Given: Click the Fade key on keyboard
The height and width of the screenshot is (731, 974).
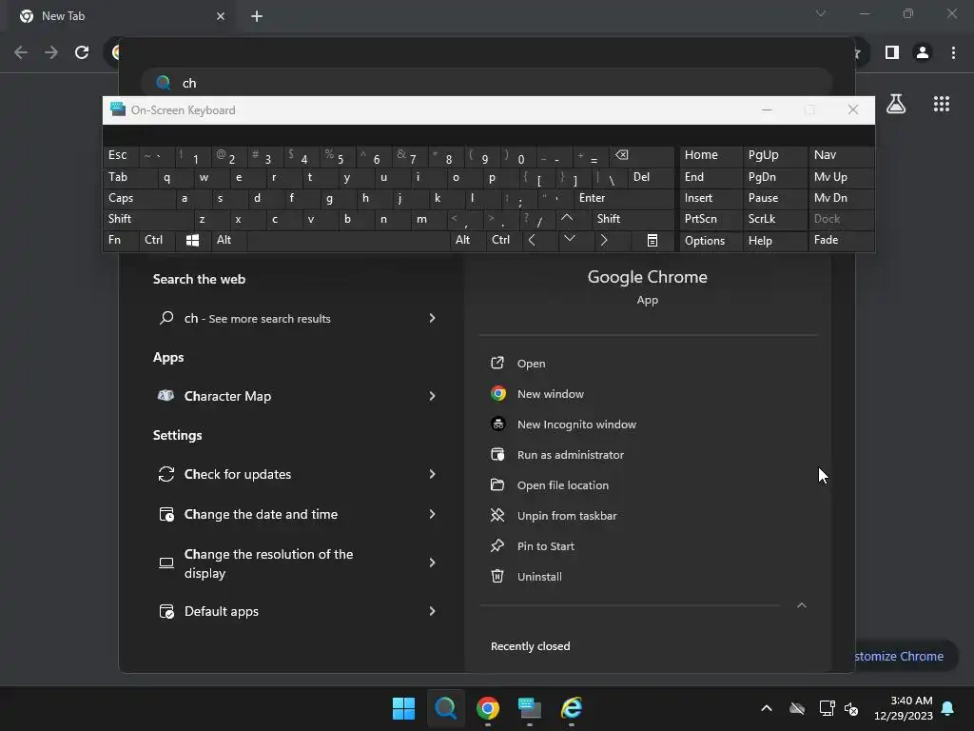Looking at the screenshot, I should pyautogui.click(x=841, y=241).
